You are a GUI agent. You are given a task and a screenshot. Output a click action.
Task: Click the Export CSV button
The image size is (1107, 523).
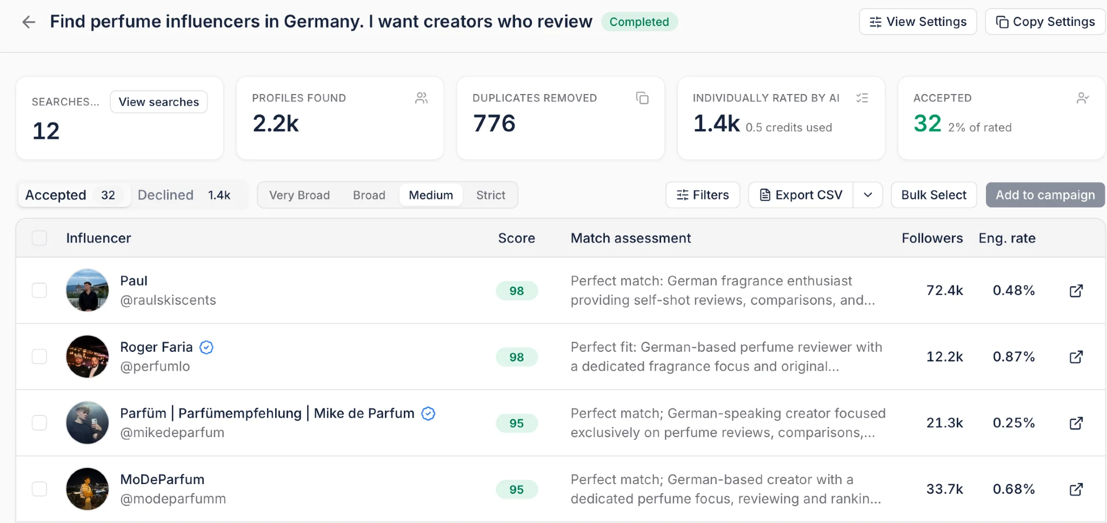click(x=801, y=195)
